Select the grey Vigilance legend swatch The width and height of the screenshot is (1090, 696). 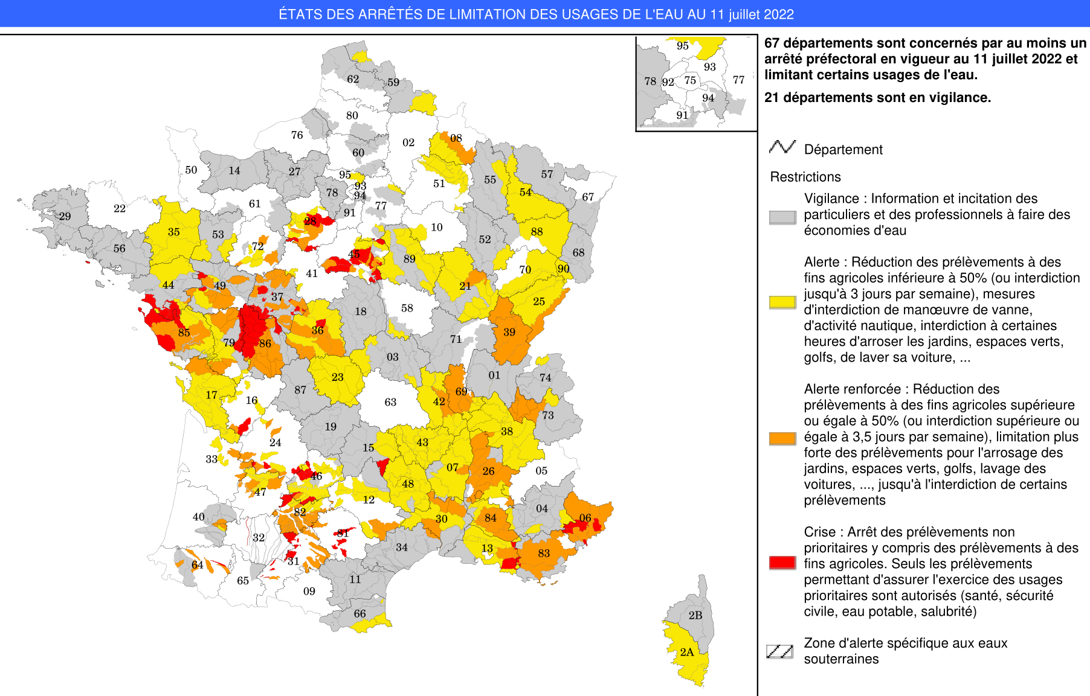[x=782, y=217]
